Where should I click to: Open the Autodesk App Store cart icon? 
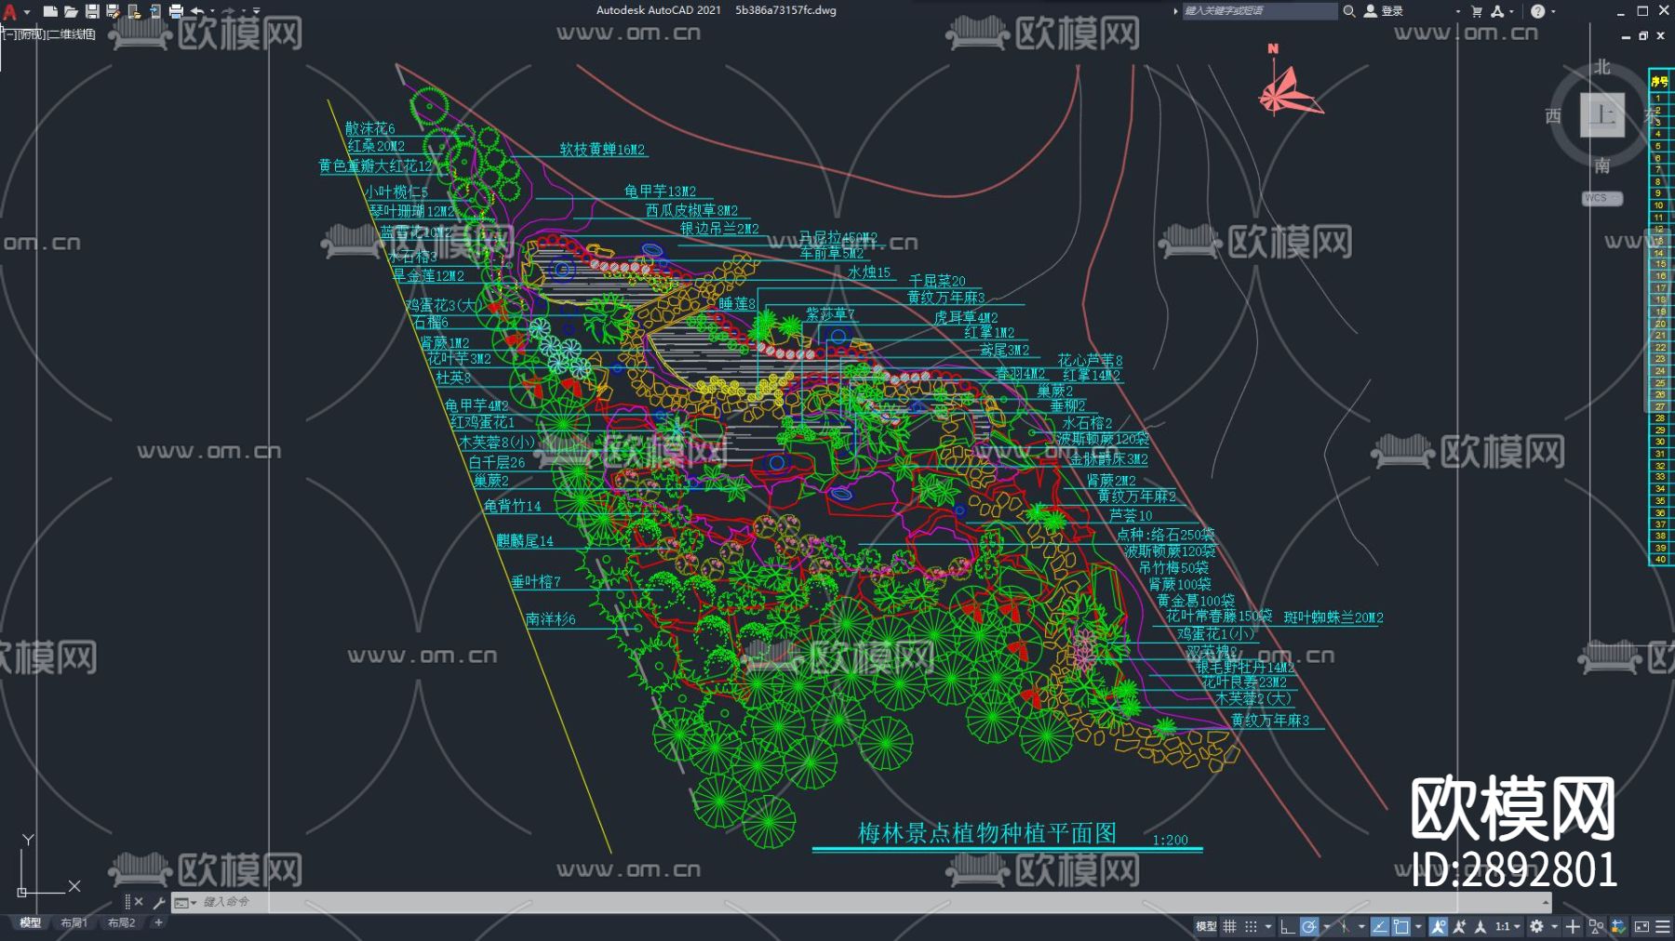(x=1477, y=11)
